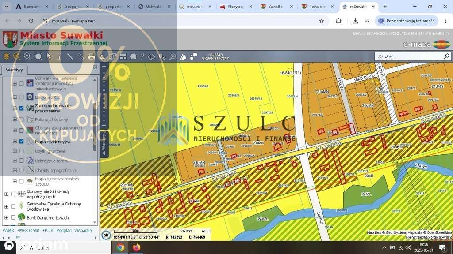Expand Użytki gruntowe tree node
This screenshot has height=254, width=453.
pos(15,151)
